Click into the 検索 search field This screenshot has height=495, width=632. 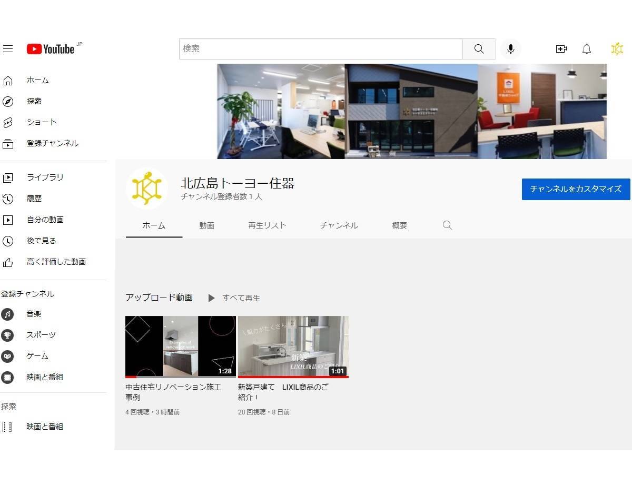[x=321, y=49]
